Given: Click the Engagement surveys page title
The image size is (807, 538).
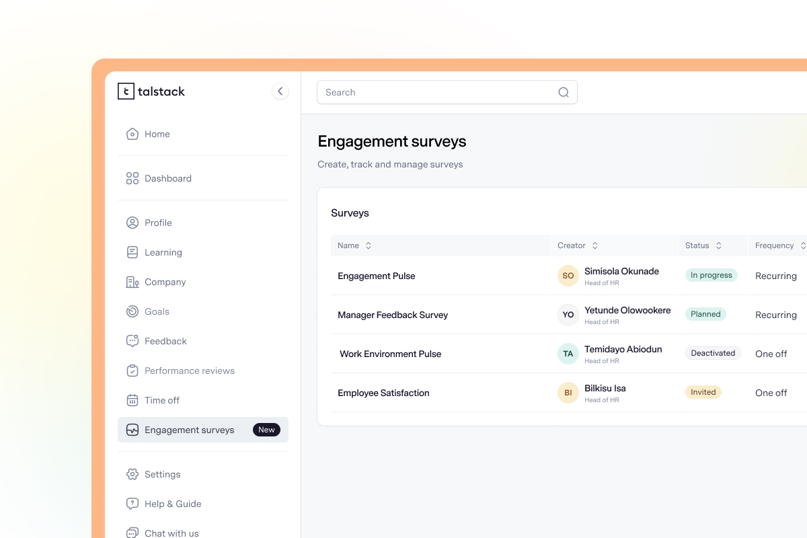Looking at the screenshot, I should tap(392, 141).
